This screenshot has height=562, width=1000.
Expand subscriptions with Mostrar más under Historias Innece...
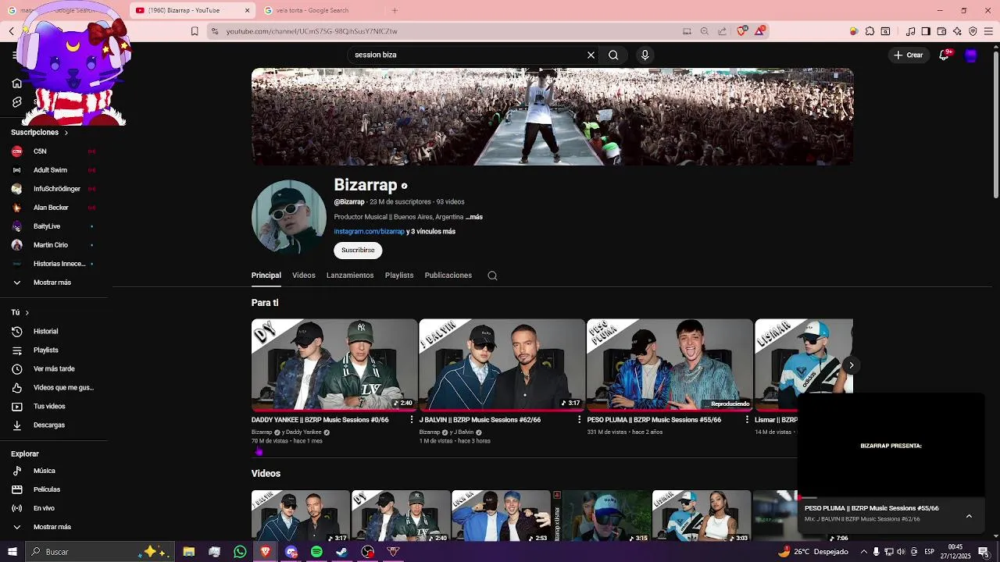click(x=52, y=283)
